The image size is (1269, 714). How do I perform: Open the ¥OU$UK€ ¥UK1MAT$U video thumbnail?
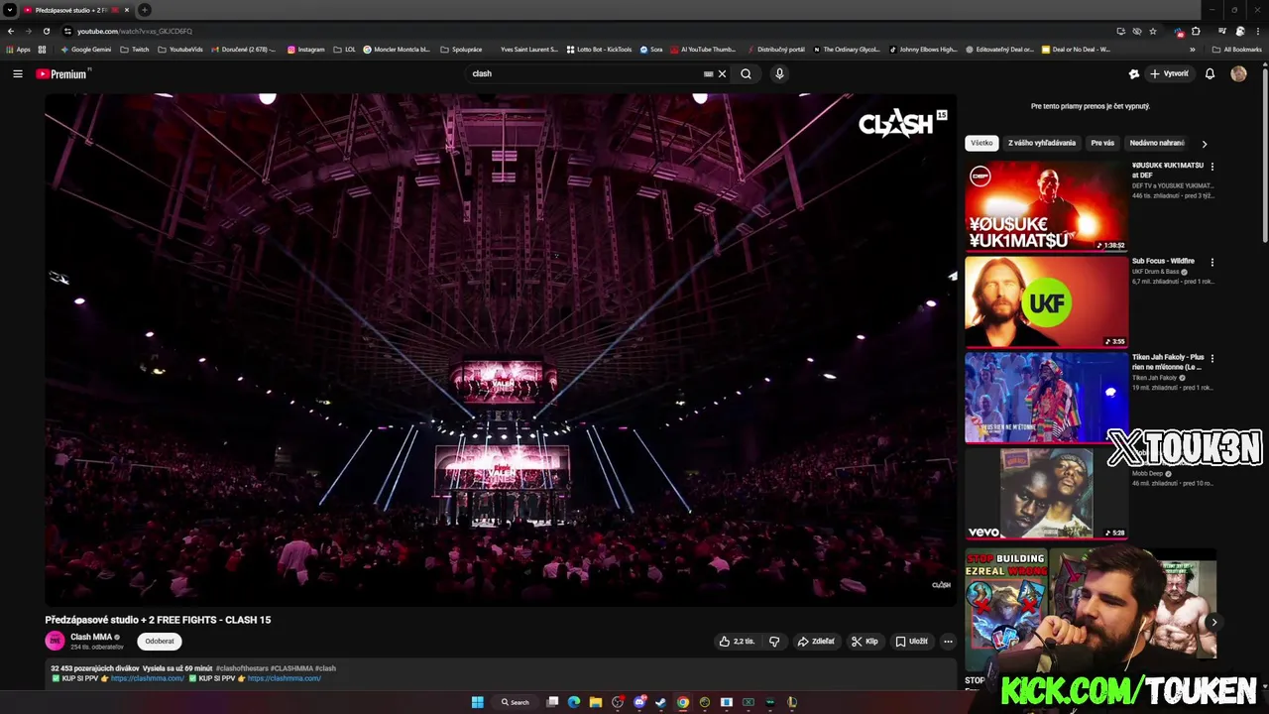point(1046,206)
